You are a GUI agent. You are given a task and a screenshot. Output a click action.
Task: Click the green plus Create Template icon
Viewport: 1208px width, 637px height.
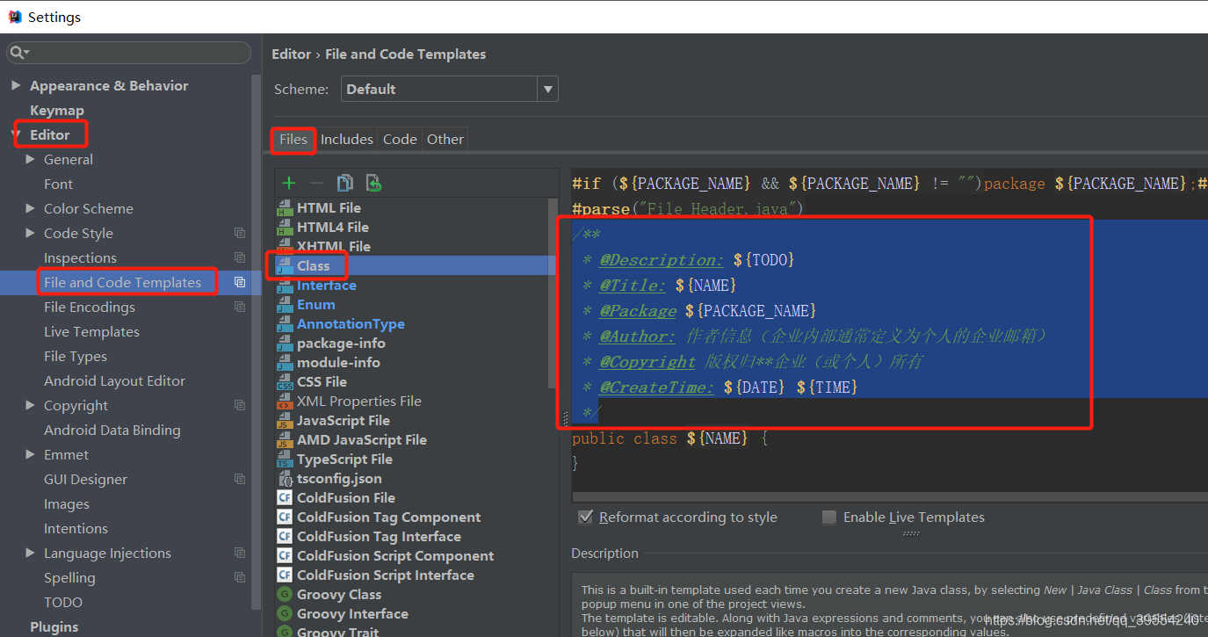[x=288, y=183]
